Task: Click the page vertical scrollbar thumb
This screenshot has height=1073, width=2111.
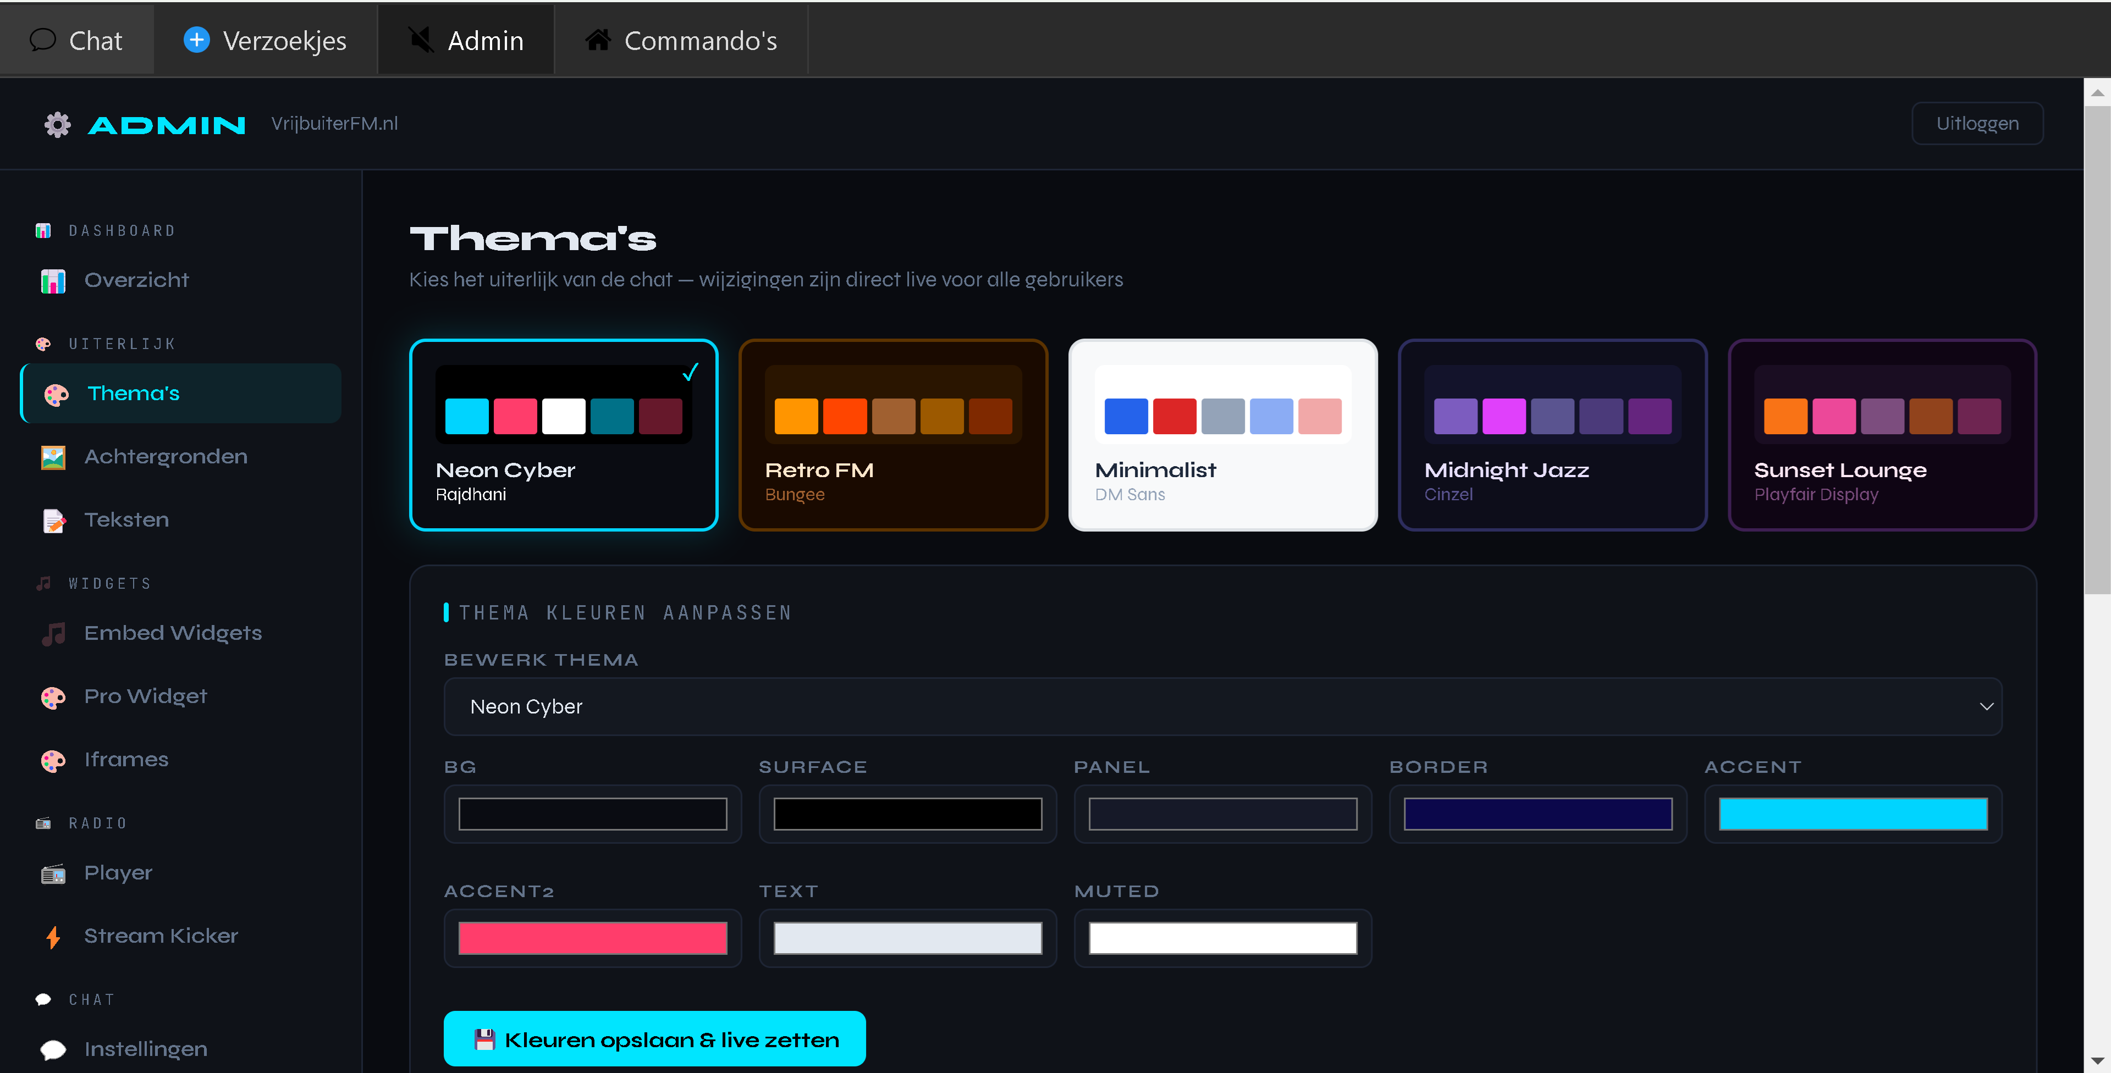Action: pyautogui.click(x=2097, y=350)
